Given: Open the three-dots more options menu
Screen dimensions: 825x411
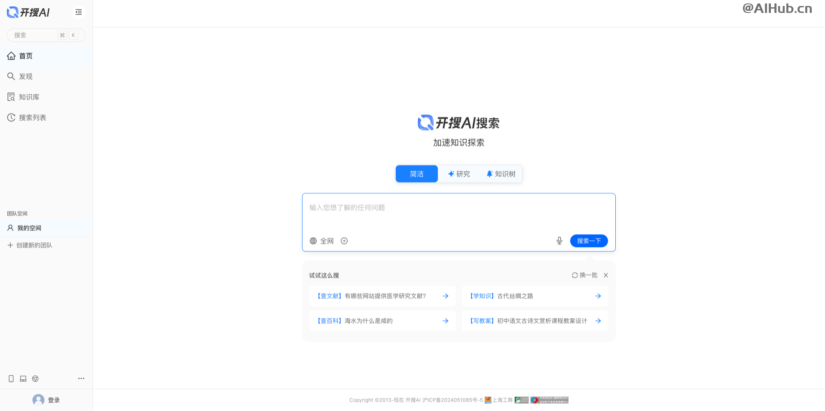Looking at the screenshot, I should (x=81, y=378).
